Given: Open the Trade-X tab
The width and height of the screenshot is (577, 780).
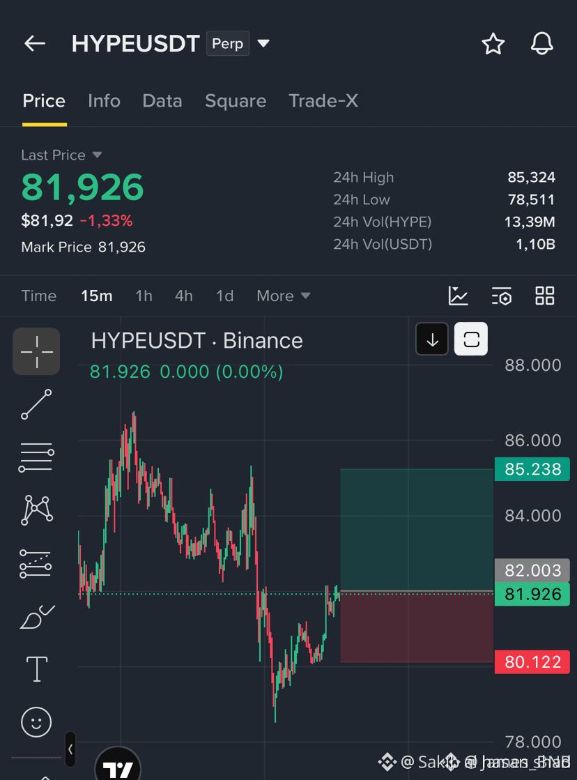Looking at the screenshot, I should [x=323, y=101].
